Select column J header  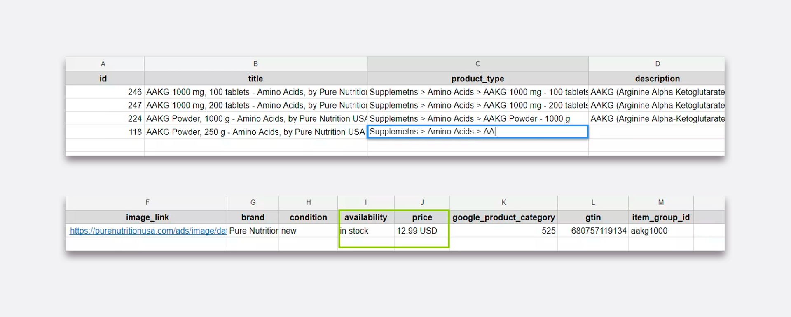[422, 202]
